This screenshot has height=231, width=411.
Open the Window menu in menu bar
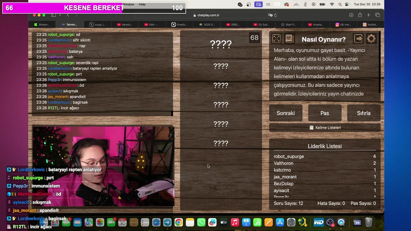click(x=128, y=4)
